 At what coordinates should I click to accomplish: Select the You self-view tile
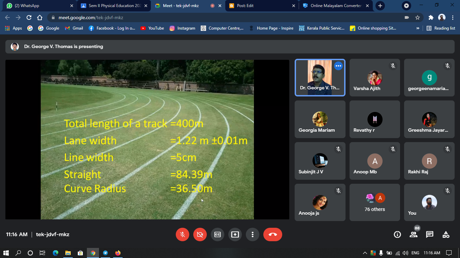[x=429, y=202]
